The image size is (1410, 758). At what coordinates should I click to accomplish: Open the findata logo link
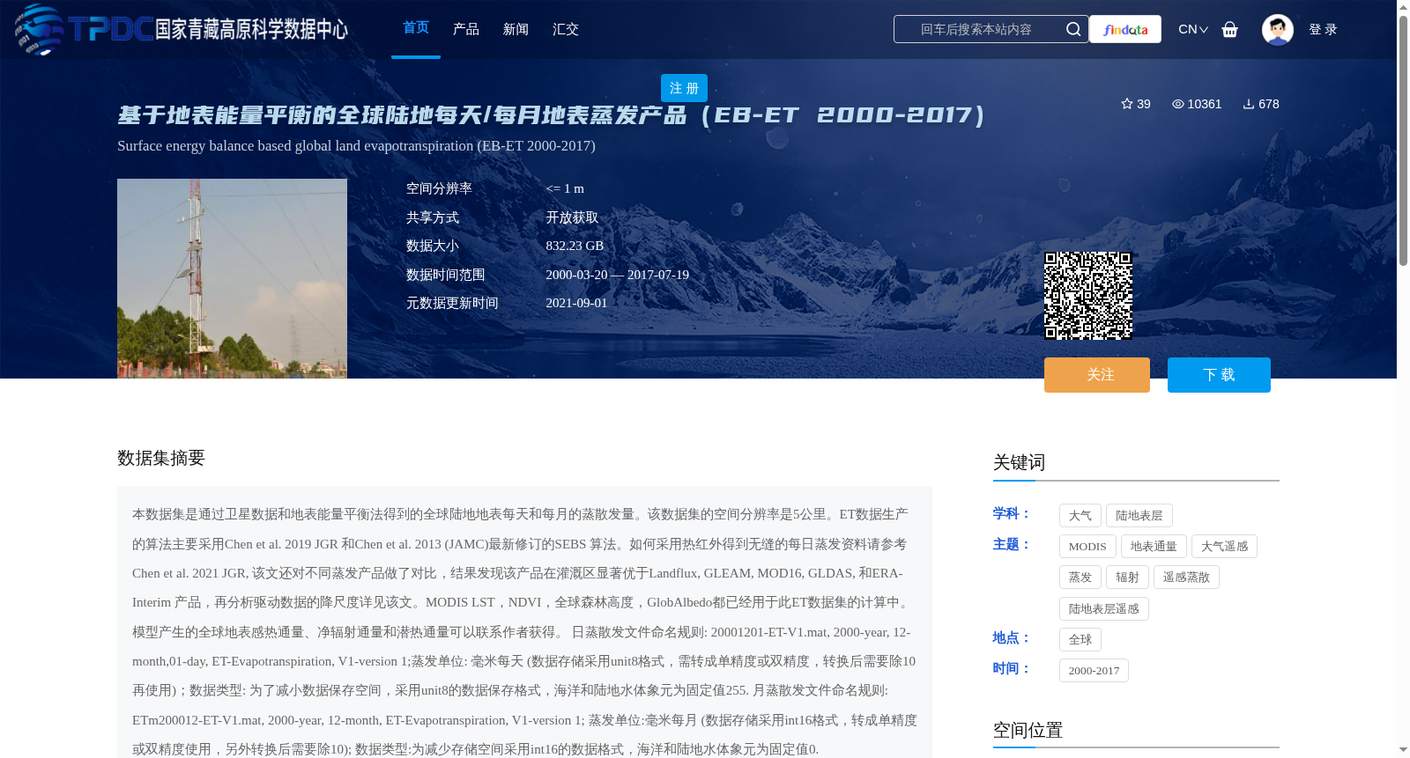[1125, 29]
